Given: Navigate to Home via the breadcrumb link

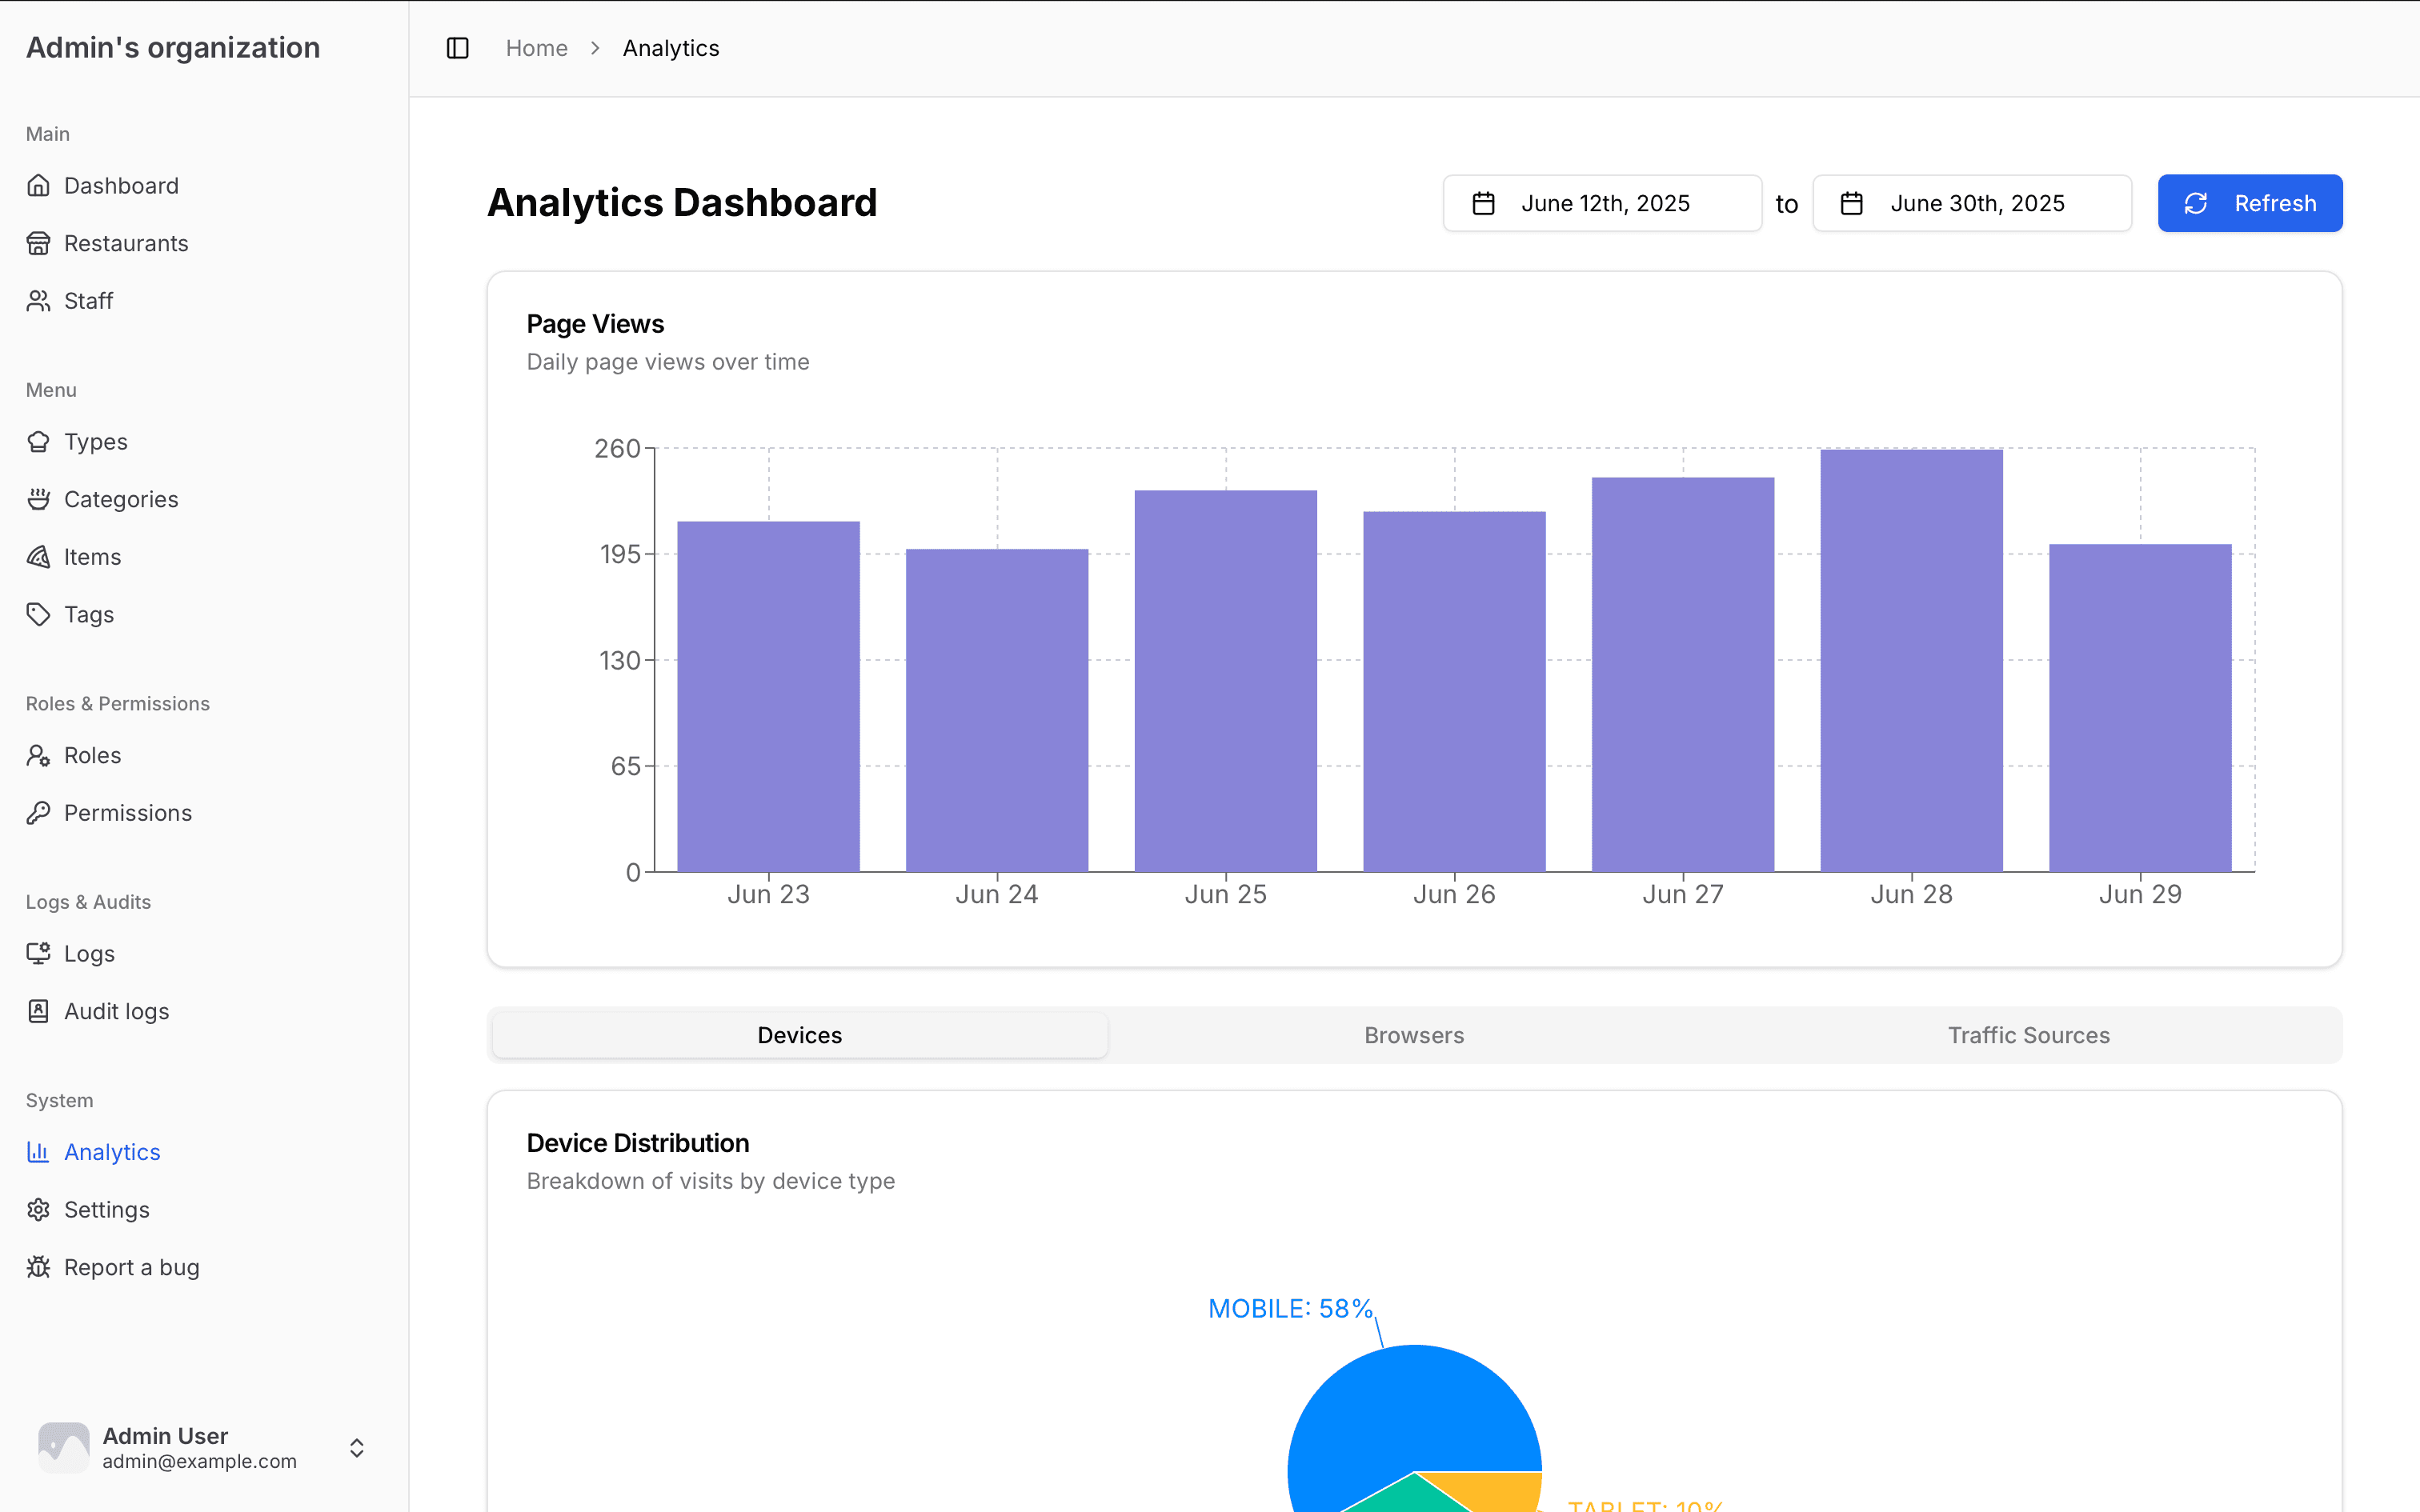Looking at the screenshot, I should click(537, 47).
